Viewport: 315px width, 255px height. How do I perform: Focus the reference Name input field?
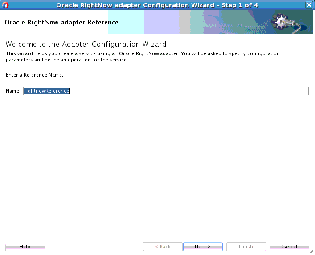[166, 91]
